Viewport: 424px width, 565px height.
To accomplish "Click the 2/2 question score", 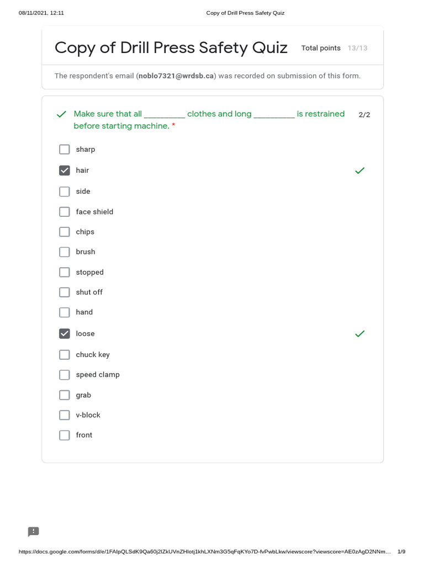I will click(364, 115).
